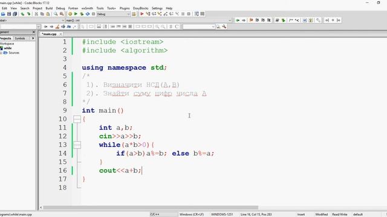This screenshot has height=217, width=387.
Task: Open the Project menu
Action: (x=37, y=8)
